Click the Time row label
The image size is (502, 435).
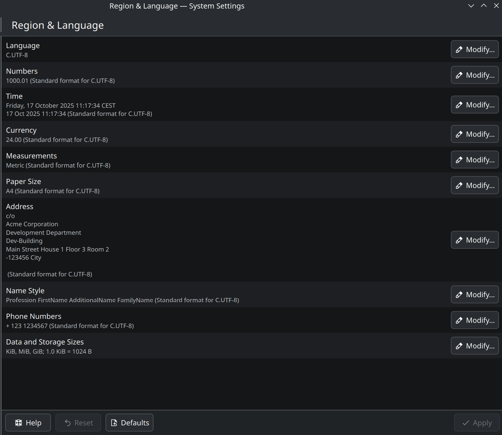(x=14, y=96)
